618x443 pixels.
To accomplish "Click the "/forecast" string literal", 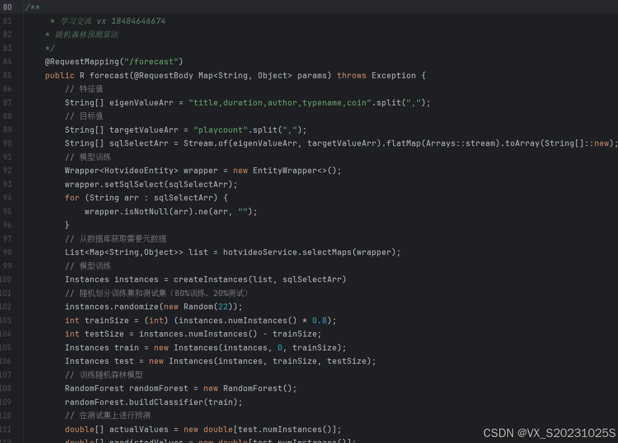I will (x=151, y=62).
